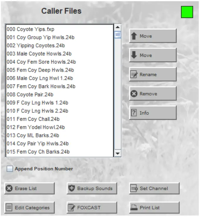Select 006 Male Coy Lng Hwl 1.24b
The image size is (200, 217).
pyautogui.click(x=60, y=78)
